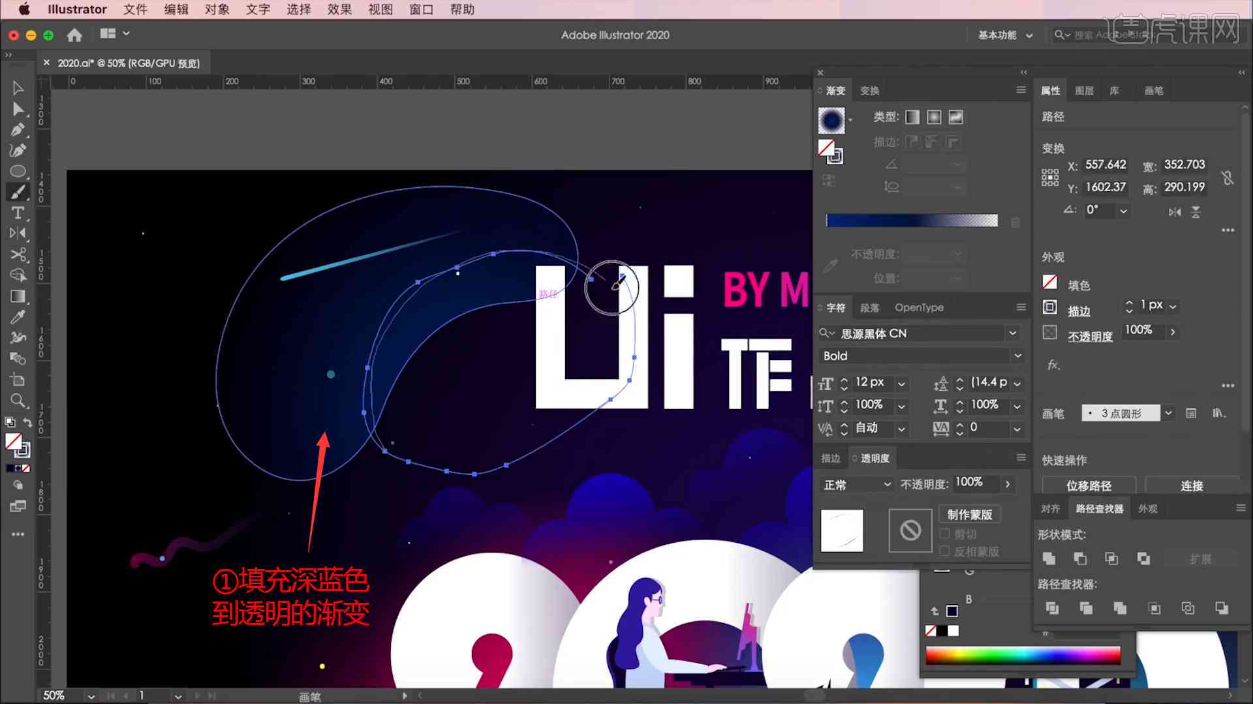Click the X position field 557.642
The height and width of the screenshot is (704, 1253).
tap(1106, 164)
